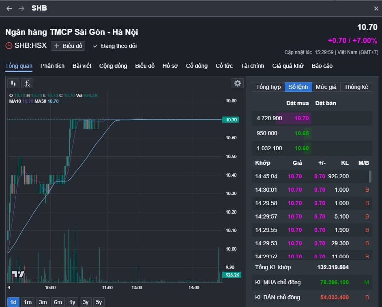
Task: Click the 926.2K volume label on axis
Action: (x=232, y=275)
